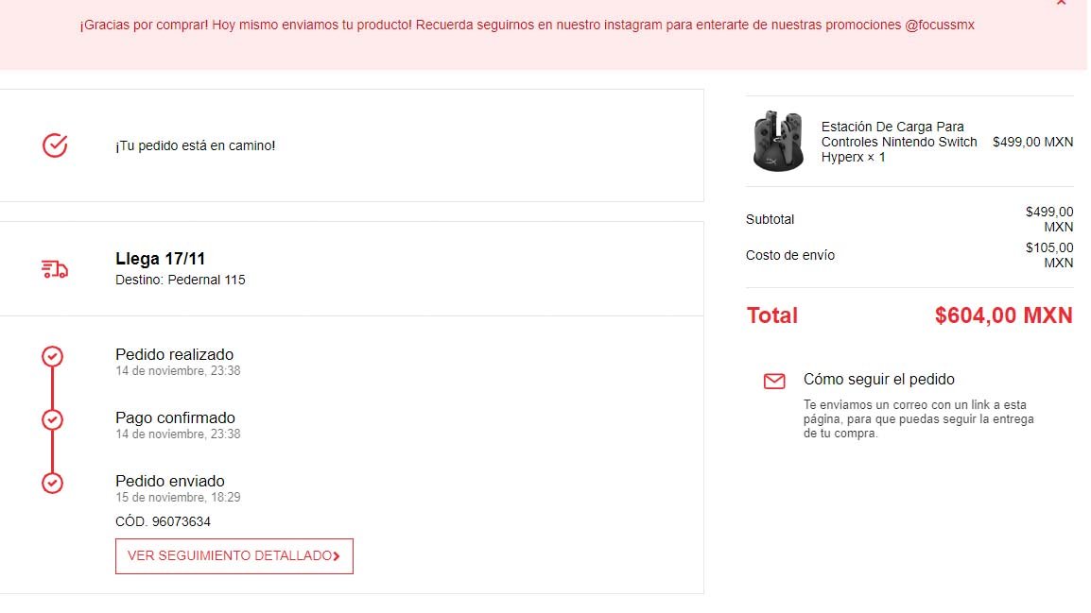This screenshot has width=1091, height=613.
Task: Click the red delivery truck icon
Action: (x=55, y=269)
